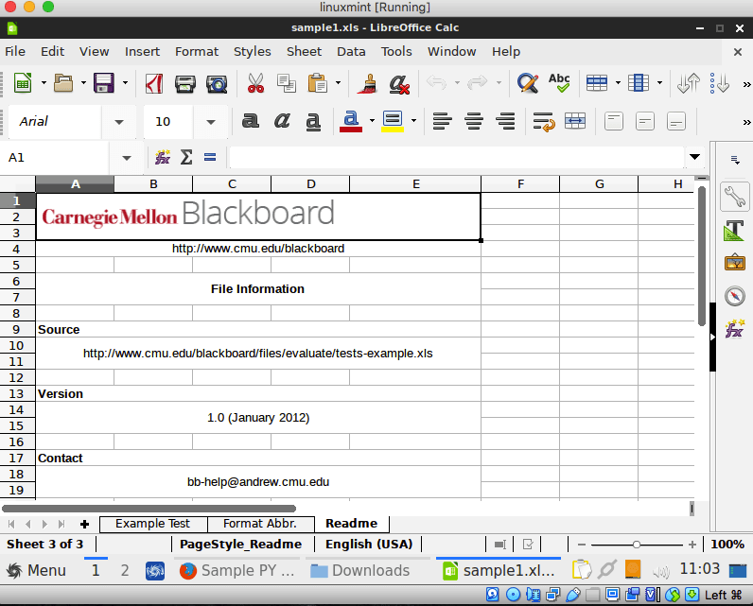Switch to Example Test sheet tab
753x606 pixels.
click(x=152, y=524)
